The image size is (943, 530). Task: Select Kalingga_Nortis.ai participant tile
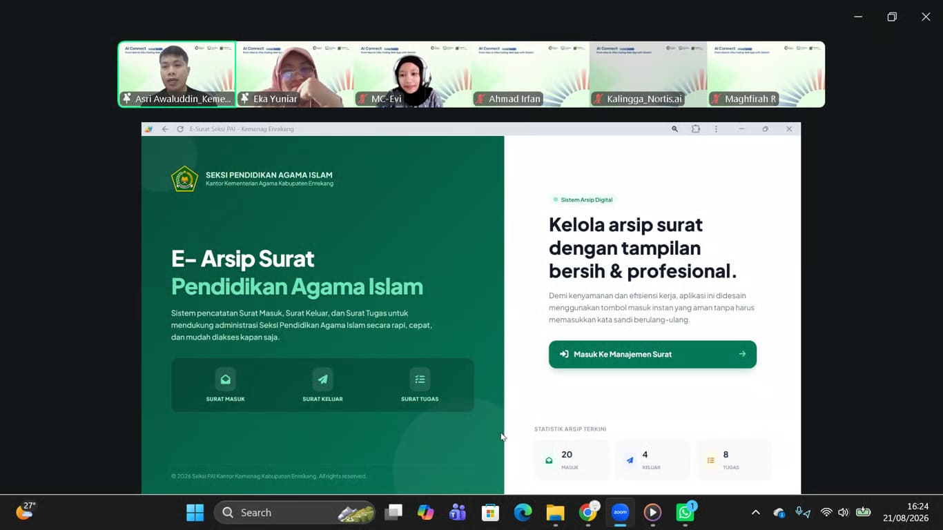pos(648,74)
